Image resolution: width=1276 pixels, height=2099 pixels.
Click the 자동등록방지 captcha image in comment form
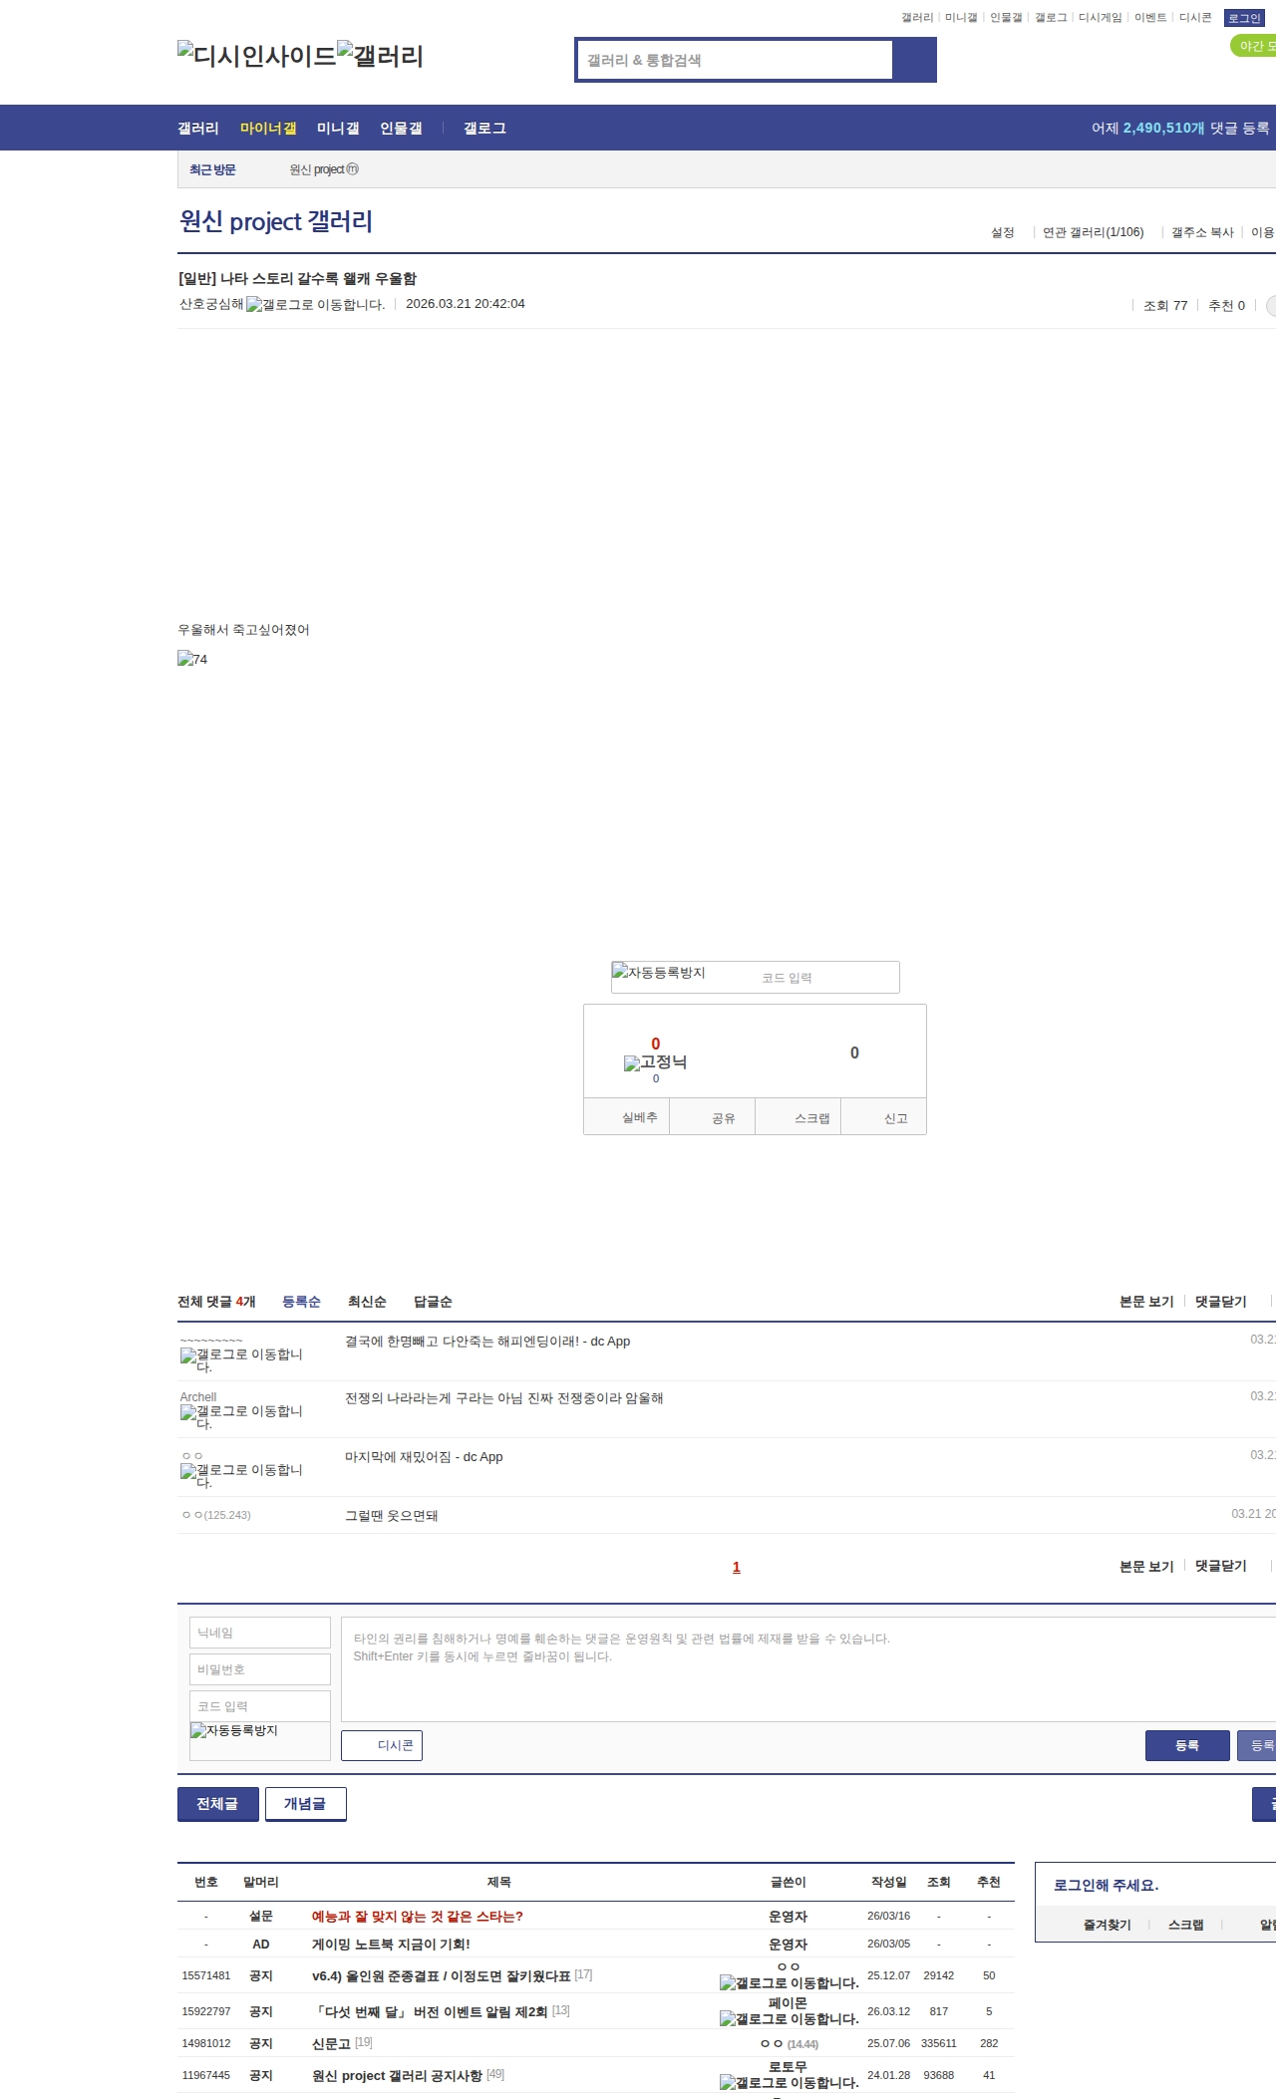[x=234, y=1730]
